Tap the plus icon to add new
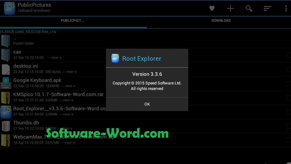 pyautogui.click(x=230, y=8)
